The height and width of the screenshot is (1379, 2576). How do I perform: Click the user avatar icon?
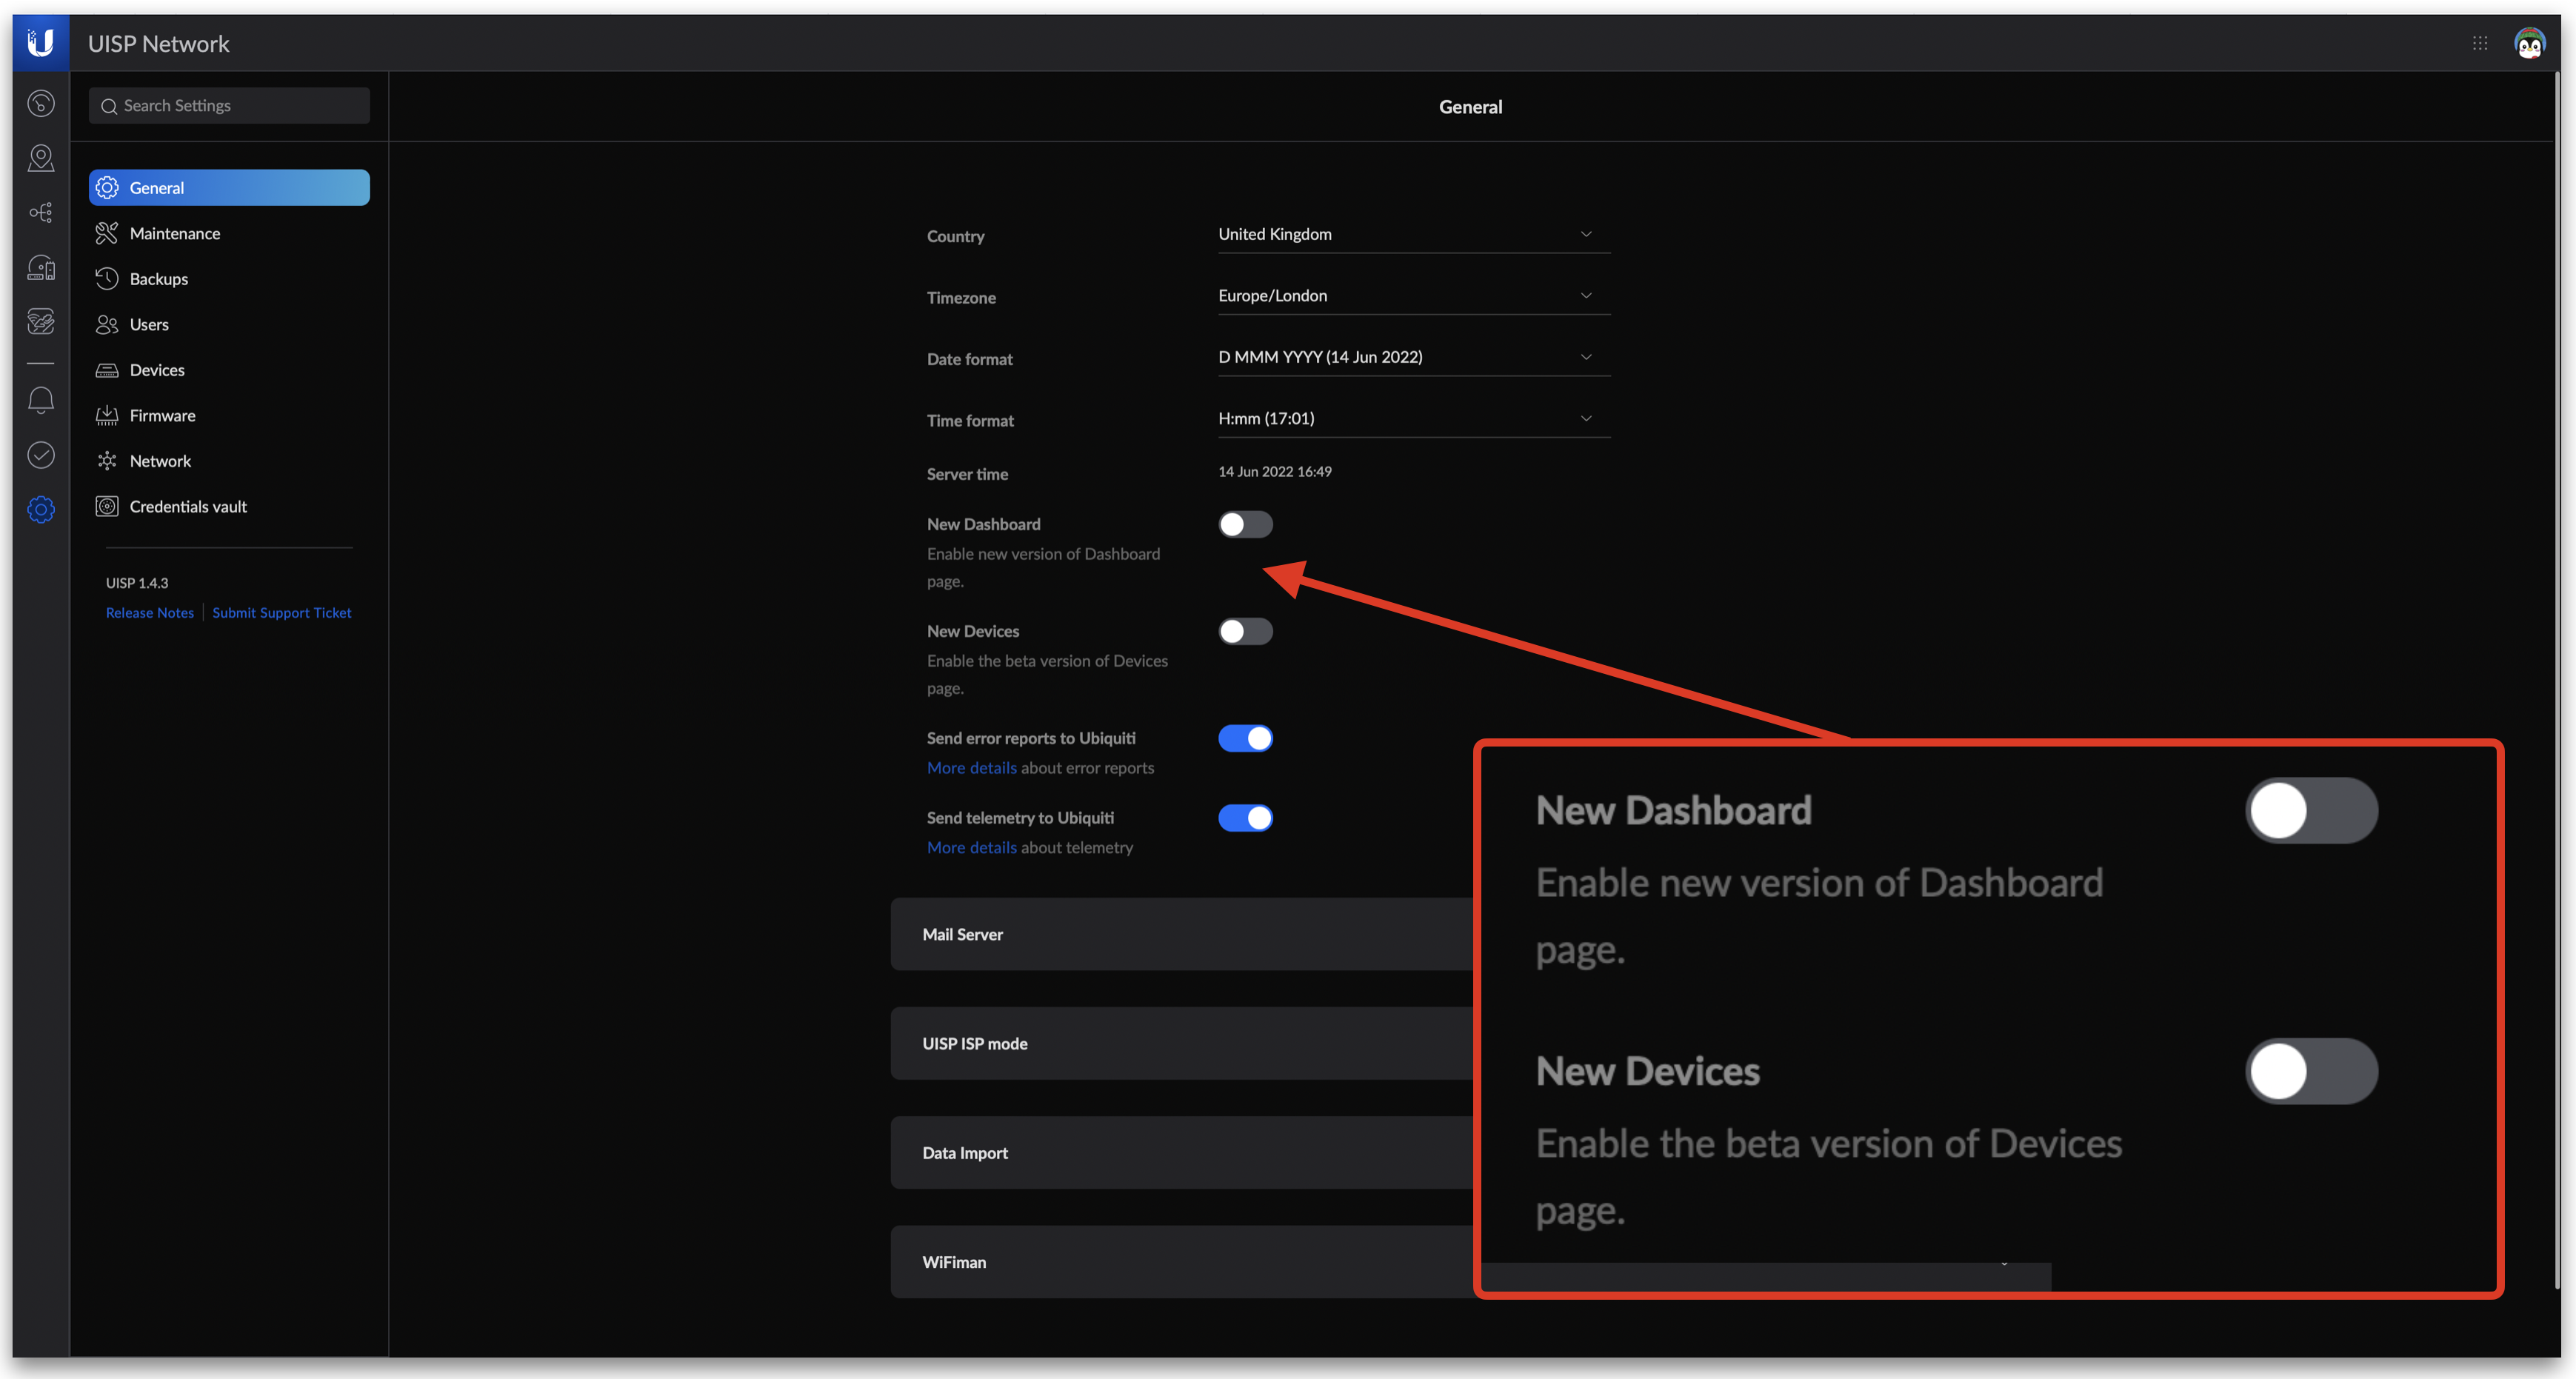[x=2529, y=43]
